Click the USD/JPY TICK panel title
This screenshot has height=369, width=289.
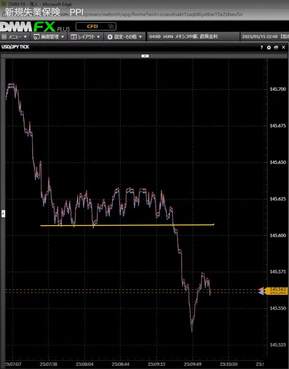[x=16, y=47]
